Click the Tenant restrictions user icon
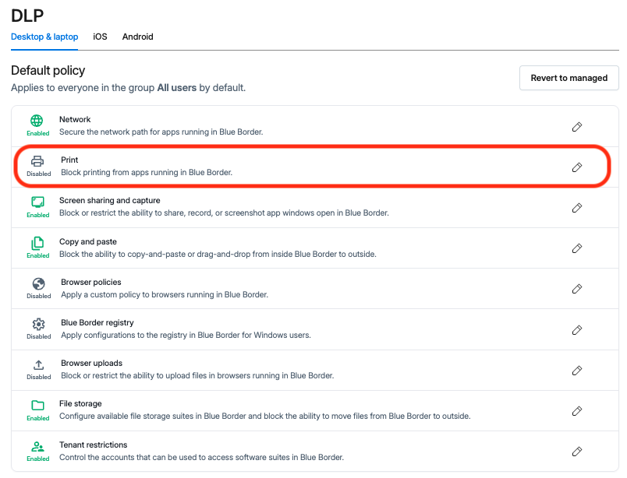627x478 pixels. pyautogui.click(x=38, y=446)
